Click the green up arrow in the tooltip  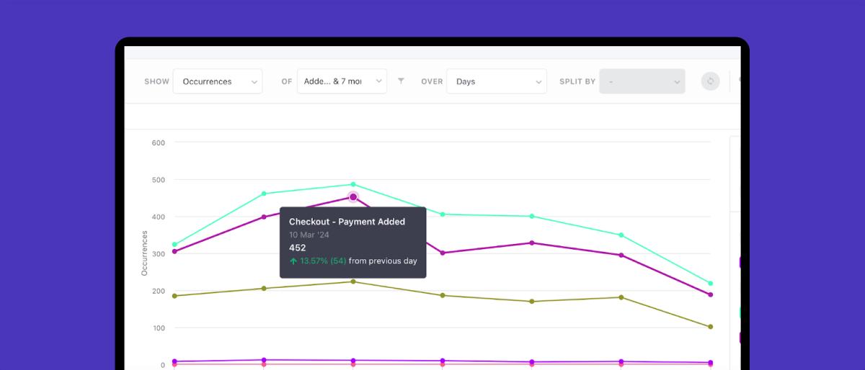point(293,261)
